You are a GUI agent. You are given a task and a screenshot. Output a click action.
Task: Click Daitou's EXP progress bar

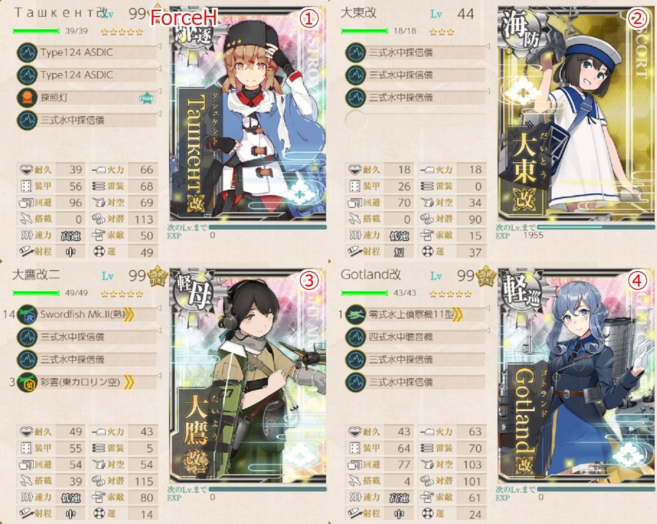point(596,226)
